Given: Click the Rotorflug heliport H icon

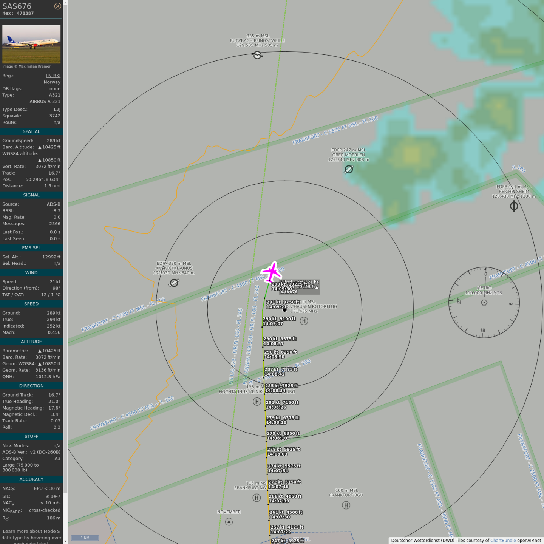Looking at the screenshot, I should 304,321.
